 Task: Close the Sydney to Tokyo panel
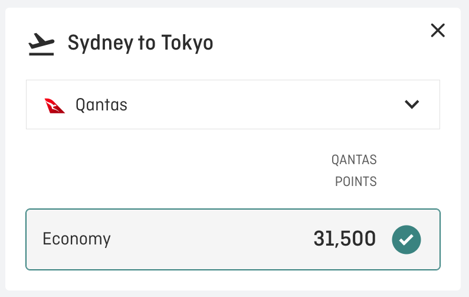(x=438, y=31)
